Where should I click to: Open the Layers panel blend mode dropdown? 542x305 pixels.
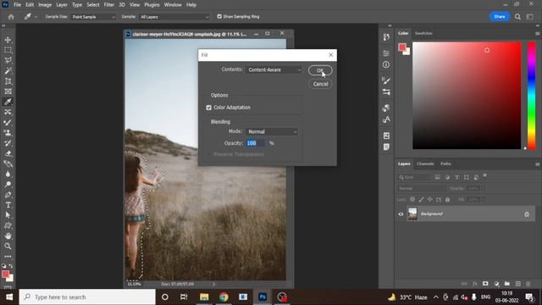pyautogui.click(x=422, y=188)
